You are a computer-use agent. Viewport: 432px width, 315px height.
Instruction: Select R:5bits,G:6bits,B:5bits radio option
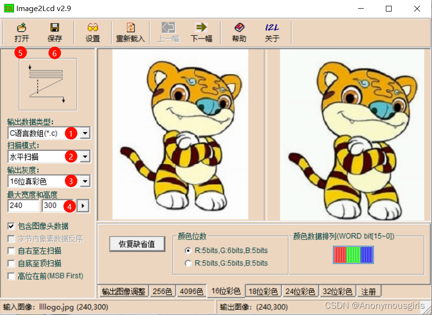pyautogui.click(x=188, y=251)
